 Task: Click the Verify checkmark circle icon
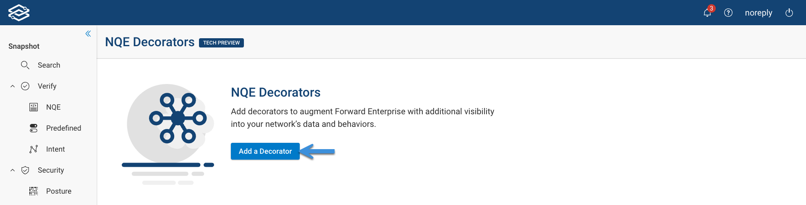25,86
